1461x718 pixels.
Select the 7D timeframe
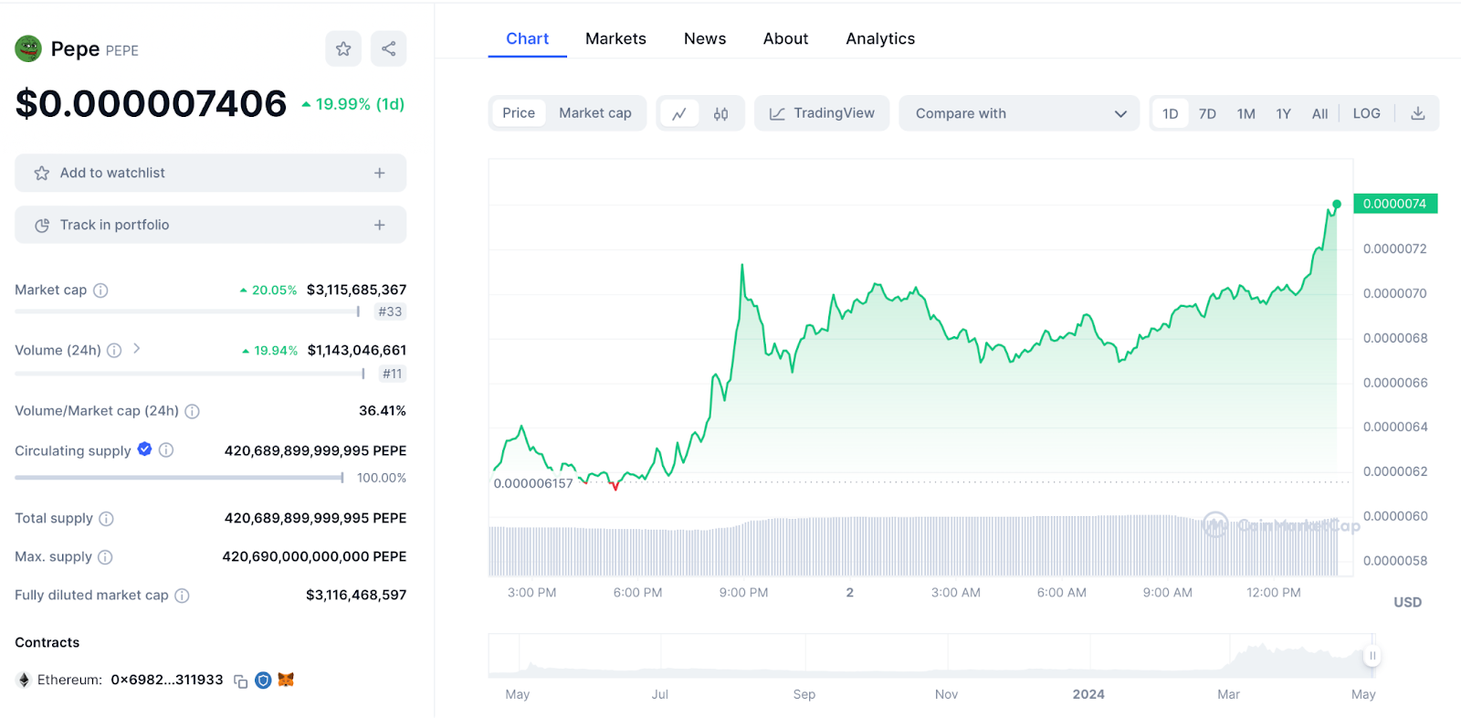(x=1207, y=114)
